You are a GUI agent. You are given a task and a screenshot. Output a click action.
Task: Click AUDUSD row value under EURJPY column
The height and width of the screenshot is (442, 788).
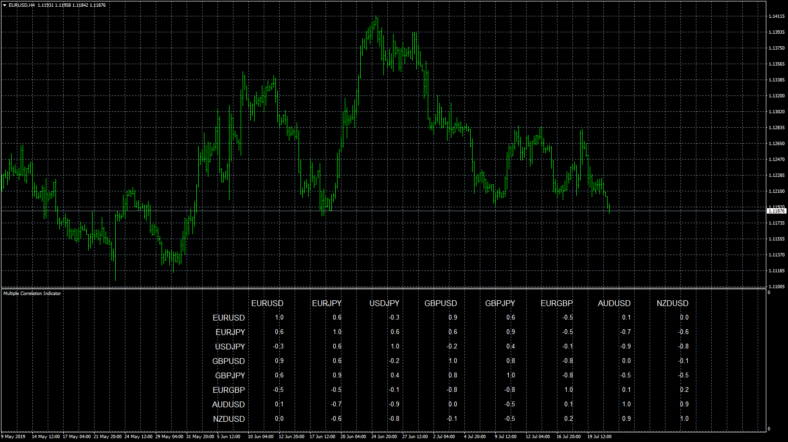pos(336,404)
